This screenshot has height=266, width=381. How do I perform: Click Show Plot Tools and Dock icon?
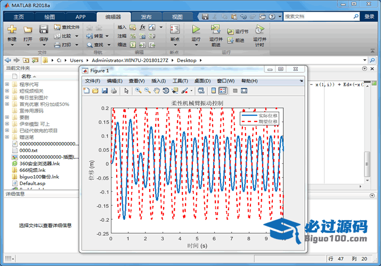(244, 90)
